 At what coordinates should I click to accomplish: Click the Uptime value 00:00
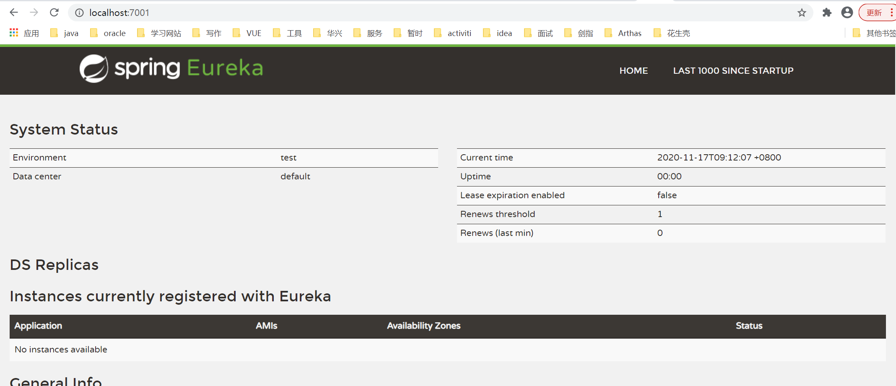[669, 176]
